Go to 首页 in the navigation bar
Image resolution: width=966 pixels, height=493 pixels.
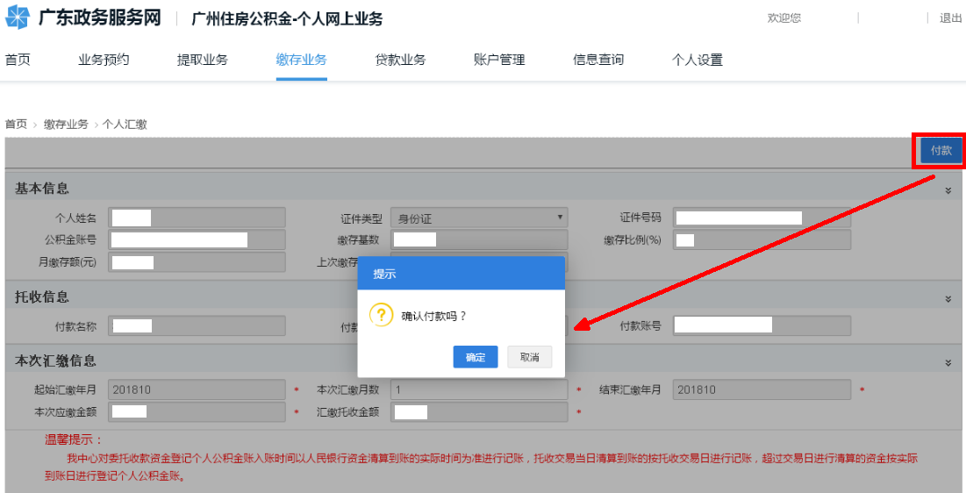[x=18, y=60]
